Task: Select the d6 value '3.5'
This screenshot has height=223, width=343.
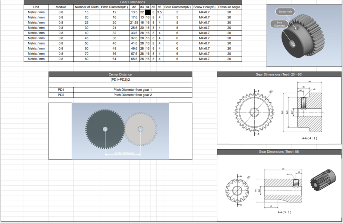Action: [159, 12]
